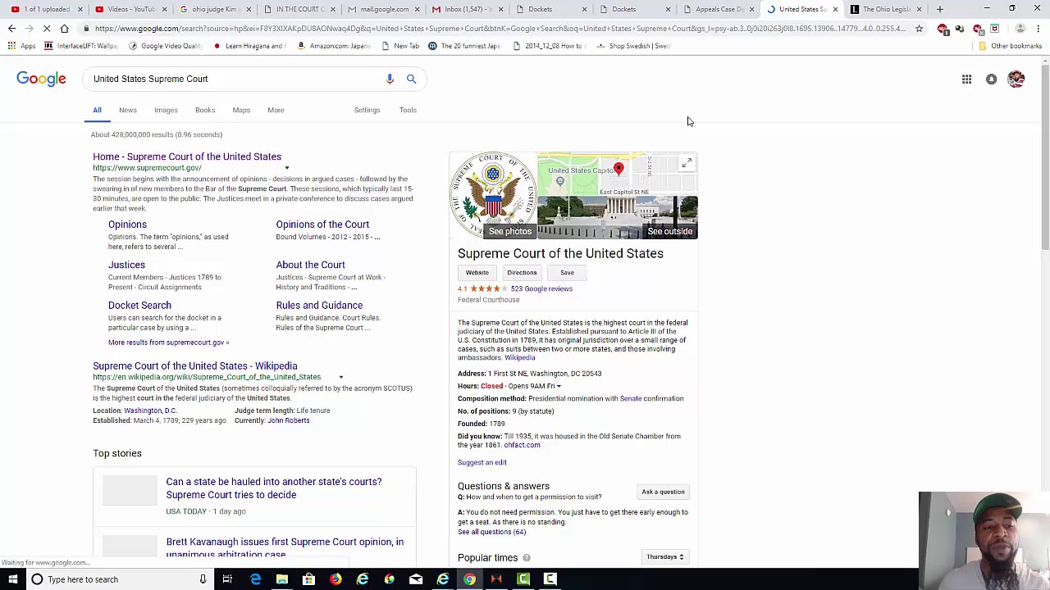The width and height of the screenshot is (1050, 590).
Task: Open Task View in taskbar
Action: coord(227,579)
